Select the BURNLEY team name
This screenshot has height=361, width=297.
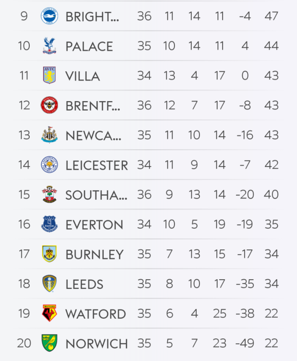coord(94,255)
